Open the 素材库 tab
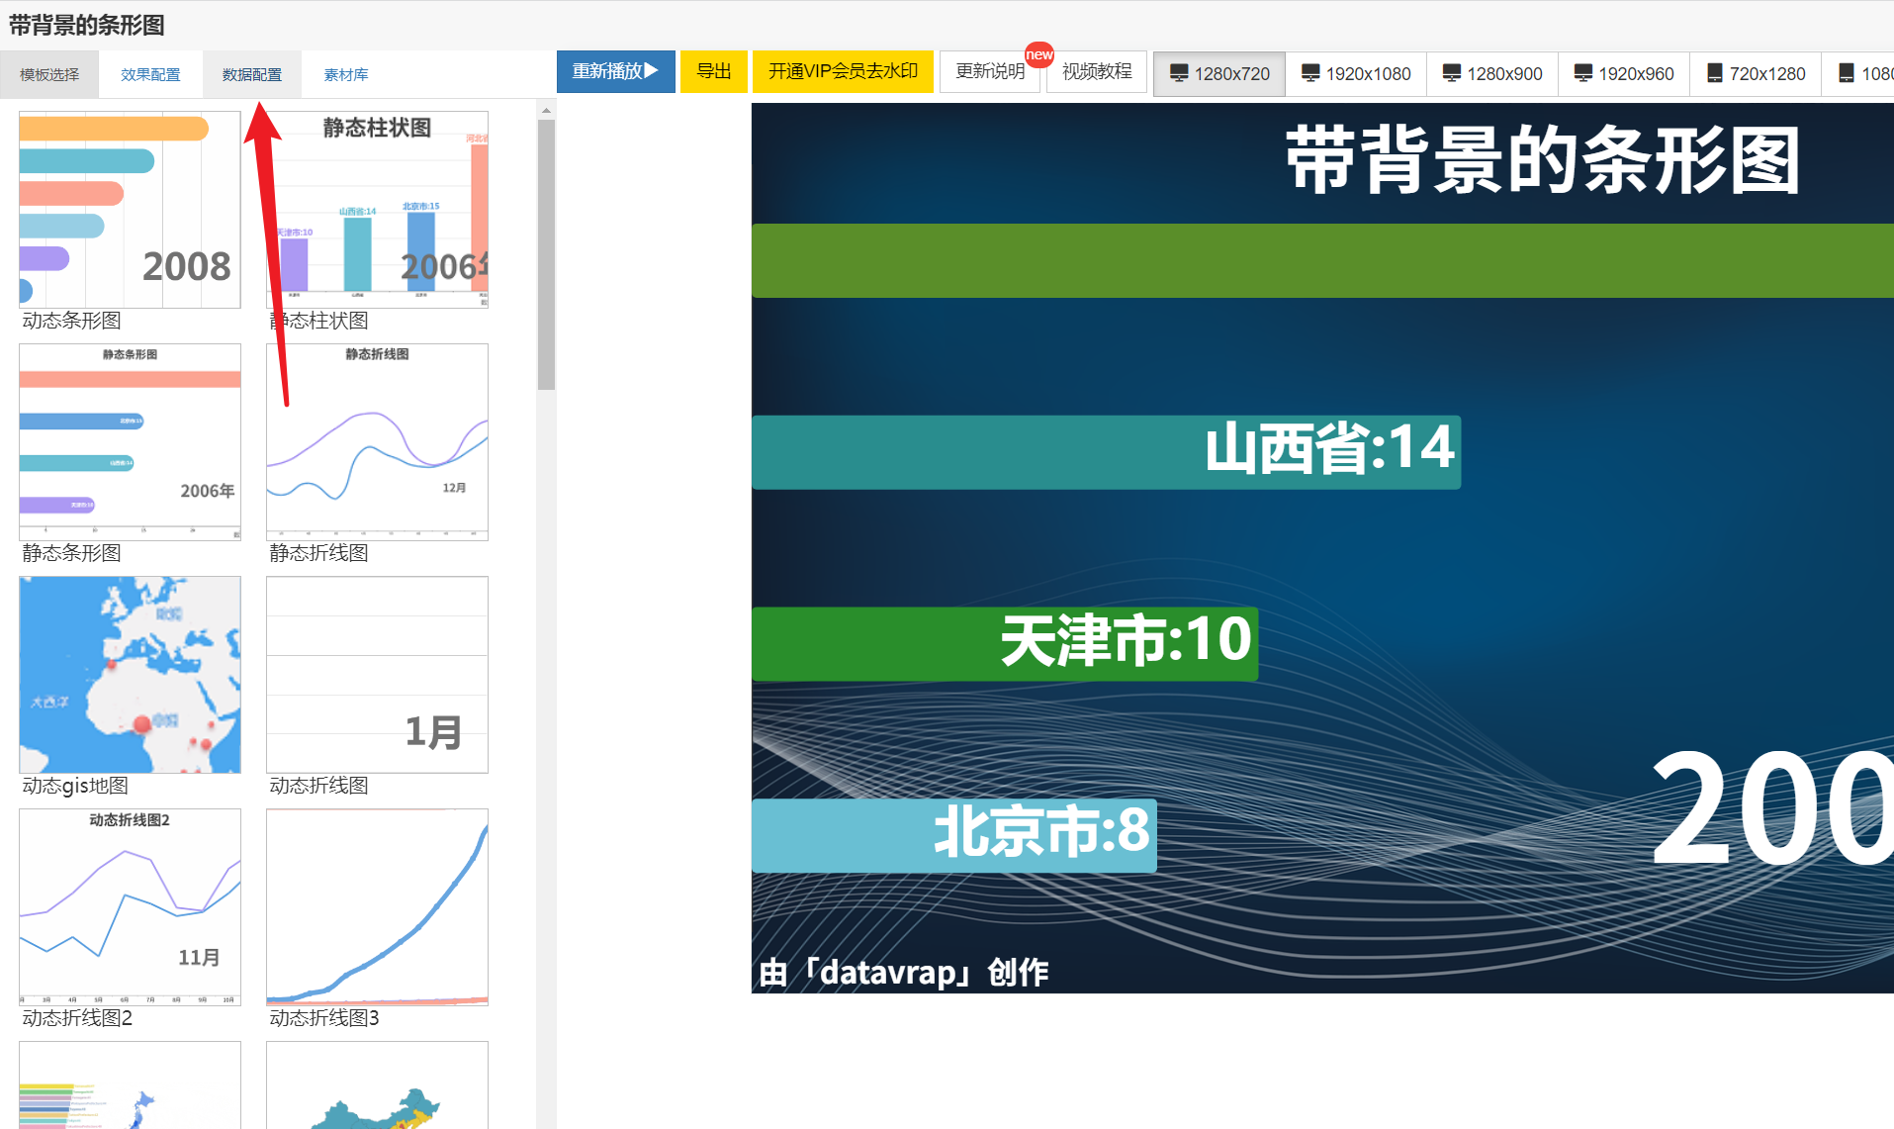 pos(346,75)
